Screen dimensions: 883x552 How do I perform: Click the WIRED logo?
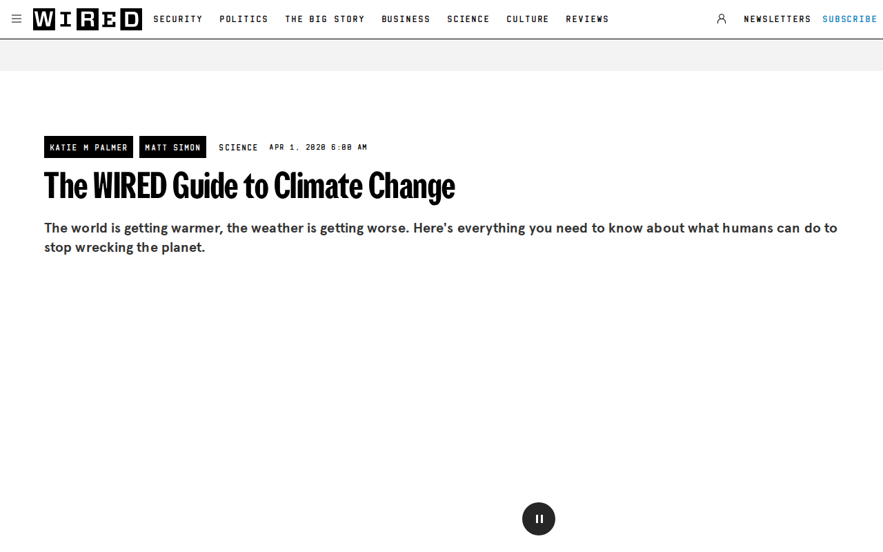click(x=88, y=19)
